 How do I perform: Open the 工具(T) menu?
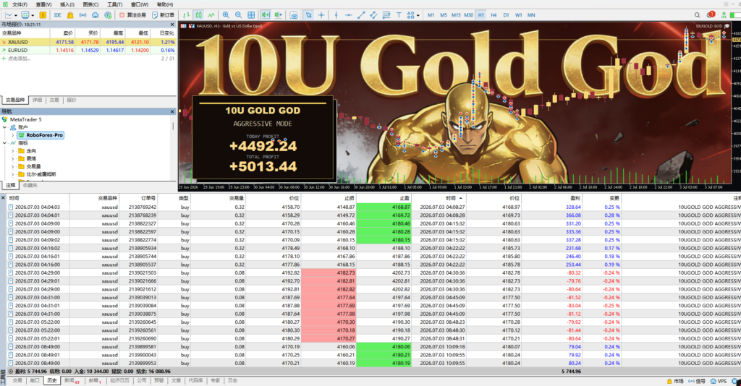[115, 4]
